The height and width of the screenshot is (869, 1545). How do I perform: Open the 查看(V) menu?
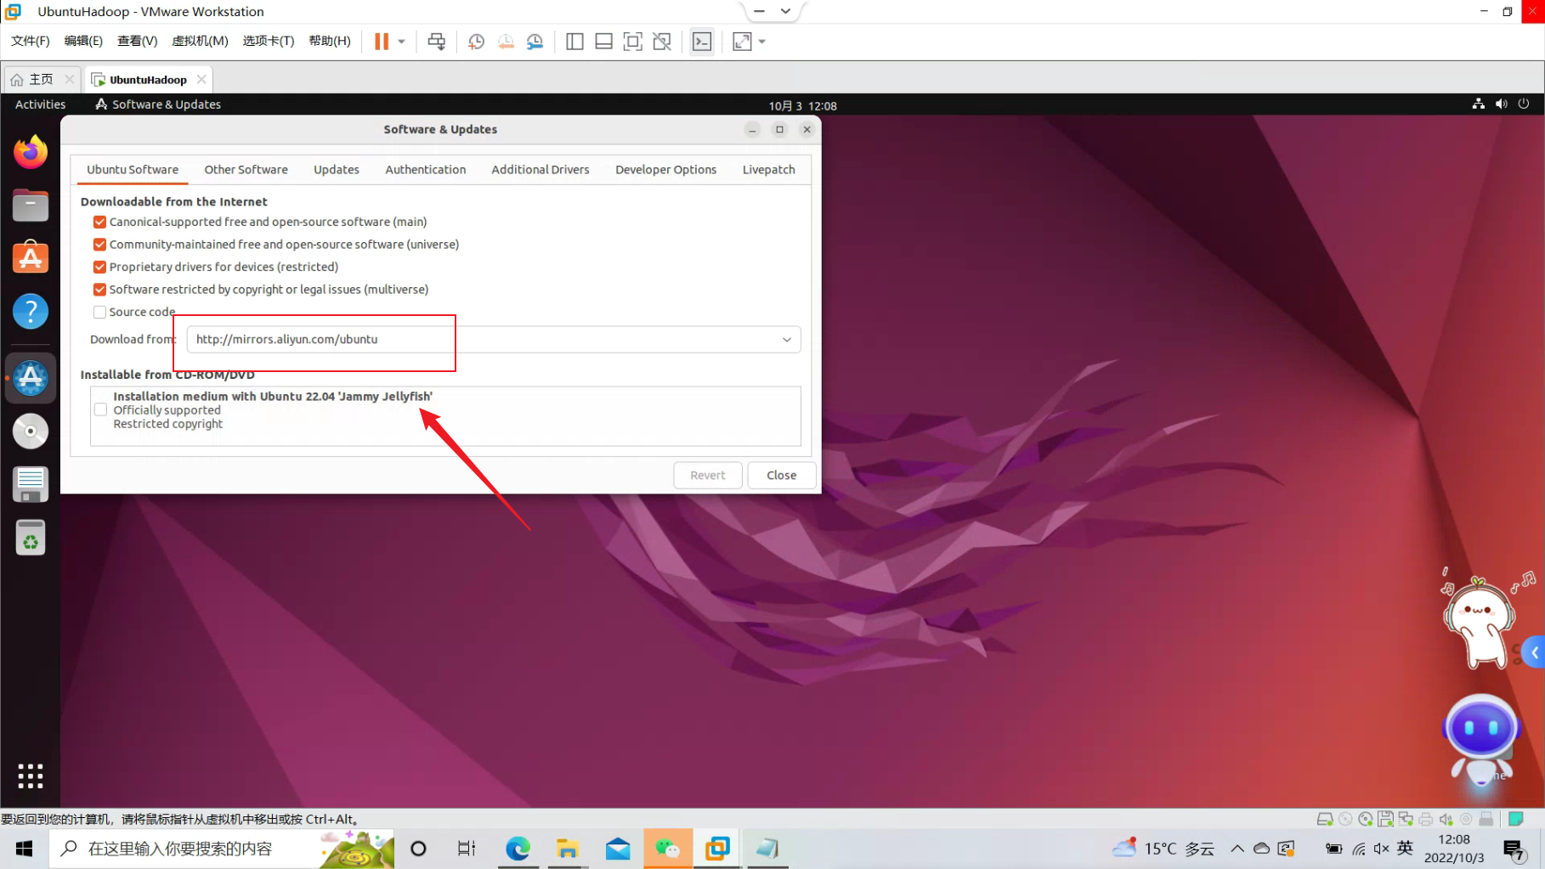tap(137, 41)
